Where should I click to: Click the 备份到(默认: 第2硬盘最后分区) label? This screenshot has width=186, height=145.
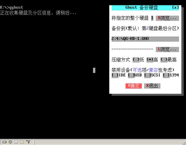tap(145, 29)
